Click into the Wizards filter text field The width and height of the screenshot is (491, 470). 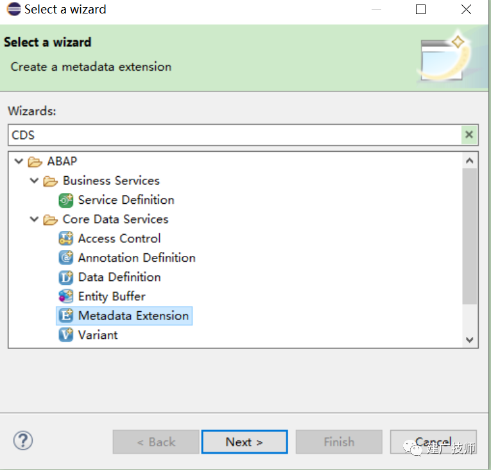pyautogui.click(x=235, y=135)
